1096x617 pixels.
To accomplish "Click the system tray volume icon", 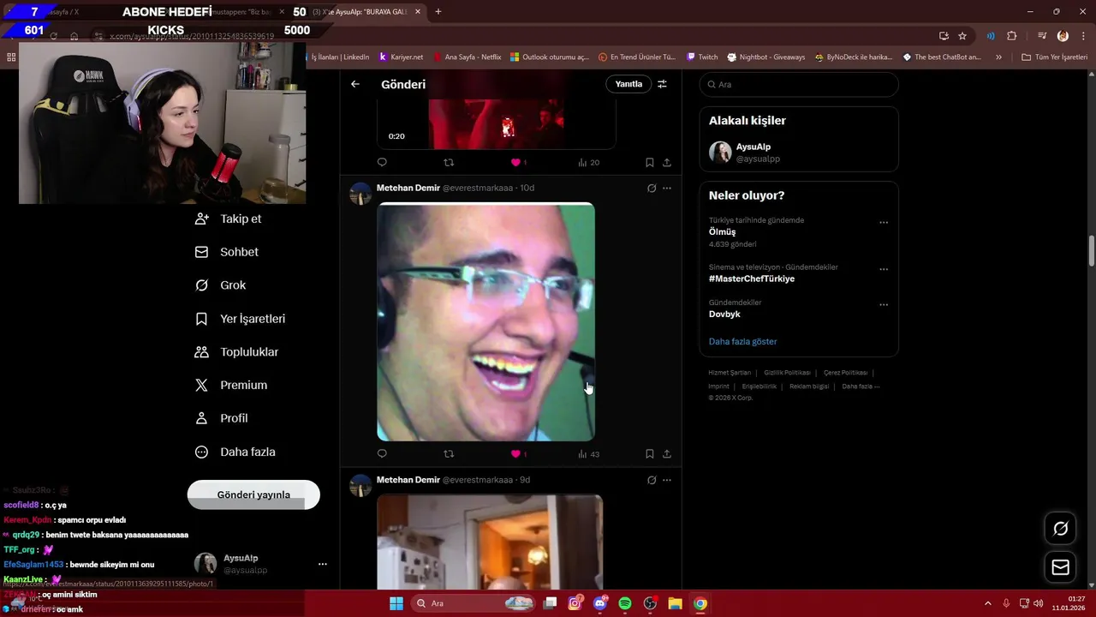I will click(1038, 603).
